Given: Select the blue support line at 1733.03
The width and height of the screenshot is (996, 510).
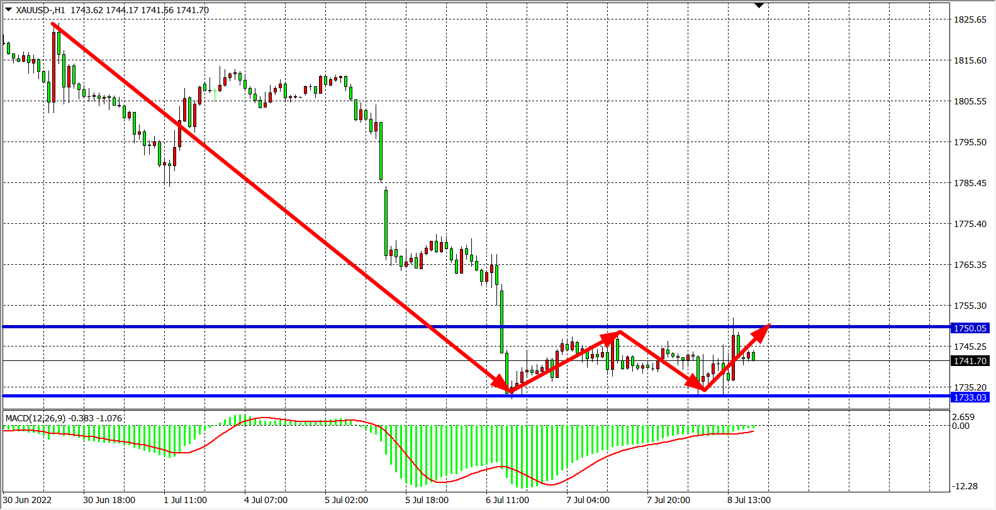Looking at the screenshot, I should 252,396.
